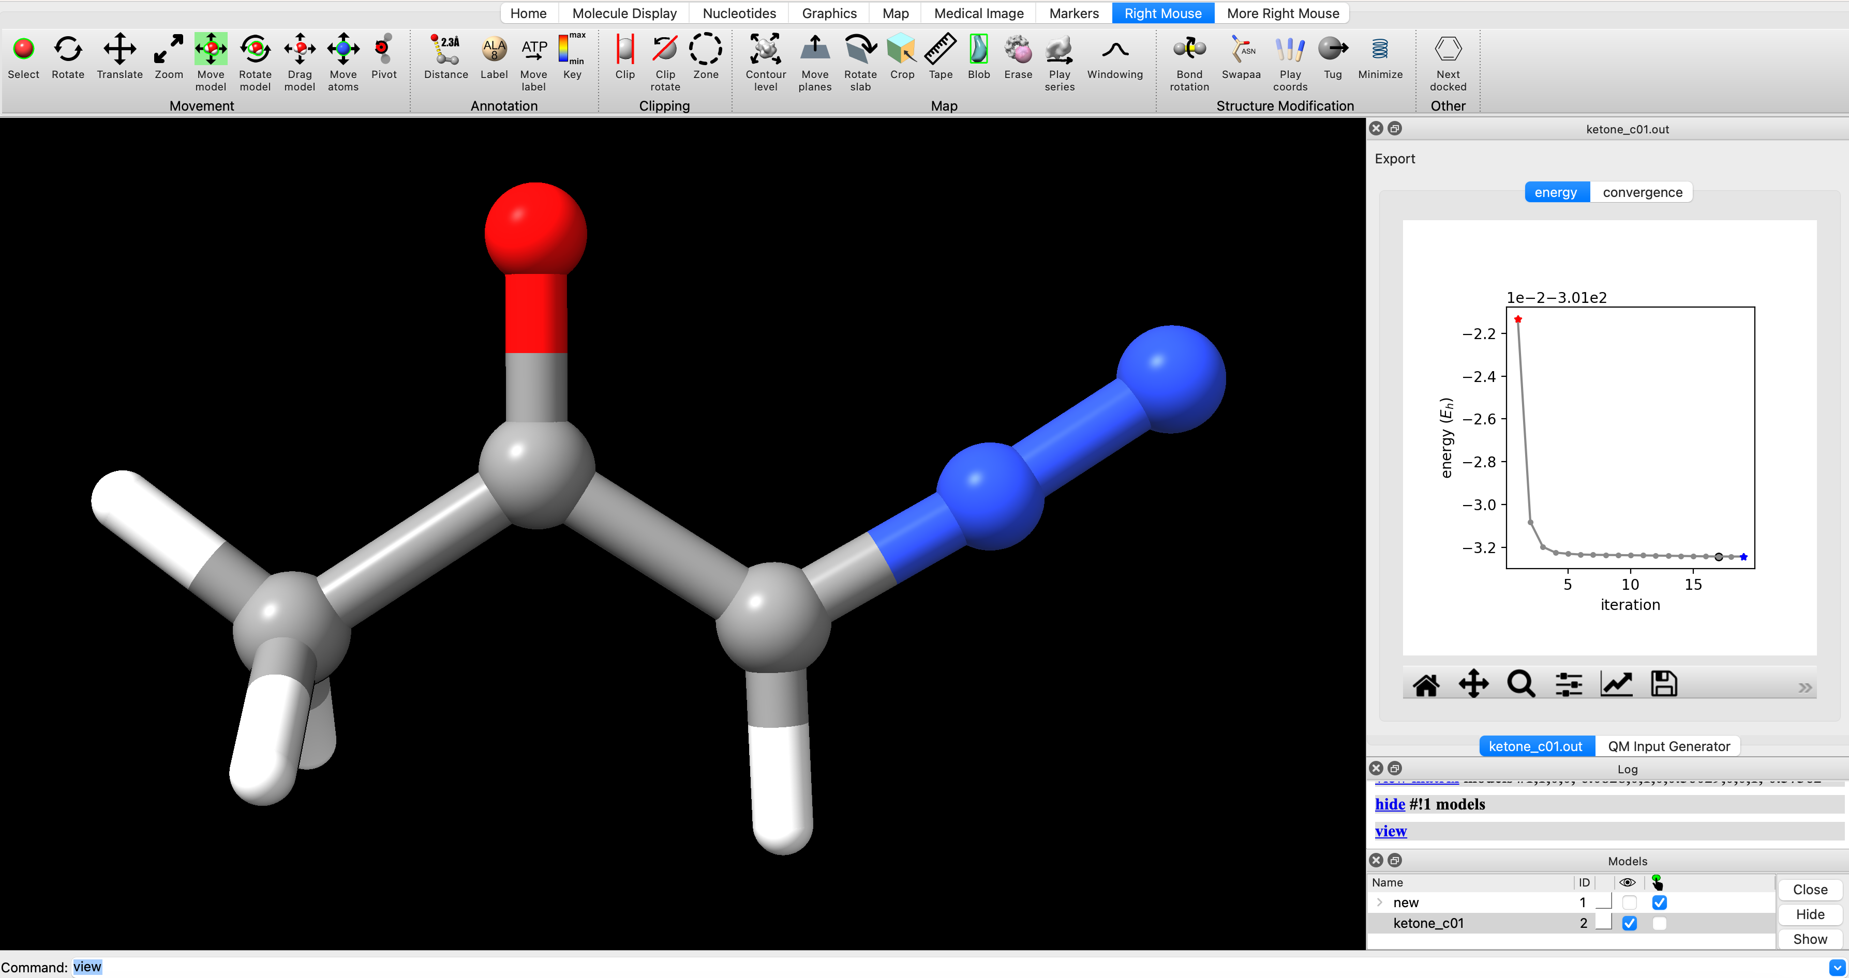The width and height of the screenshot is (1849, 978).
Task: Click the Label annotation tool
Action: [x=494, y=49]
